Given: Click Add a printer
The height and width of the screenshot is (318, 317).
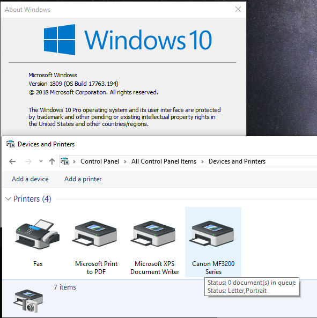Looking at the screenshot, I should (x=83, y=179).
